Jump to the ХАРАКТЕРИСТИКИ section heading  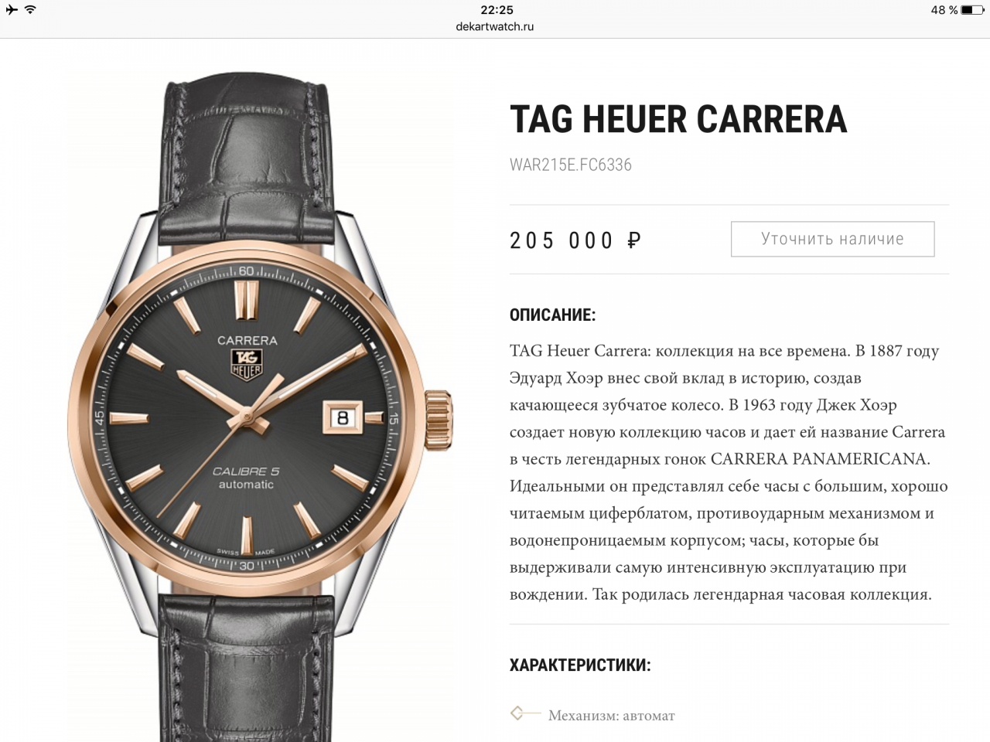[580, 665]
